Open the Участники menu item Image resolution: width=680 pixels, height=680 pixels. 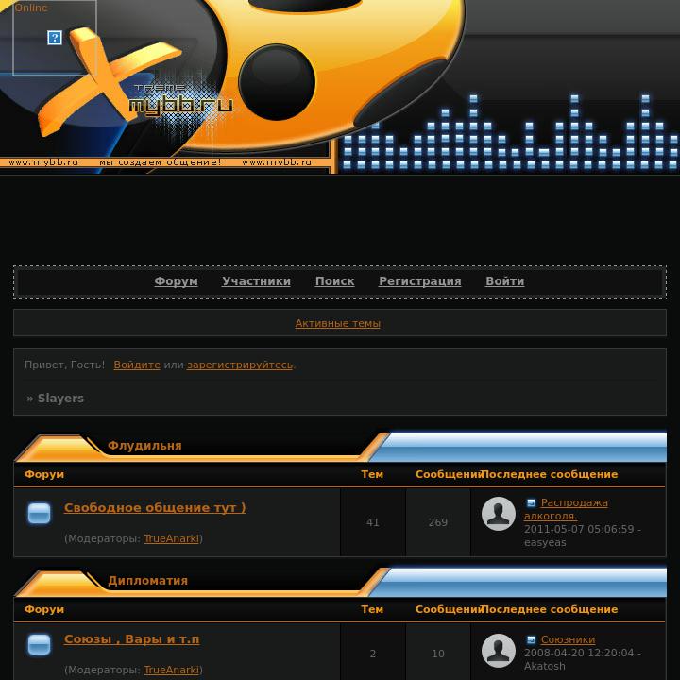(256, 281)
